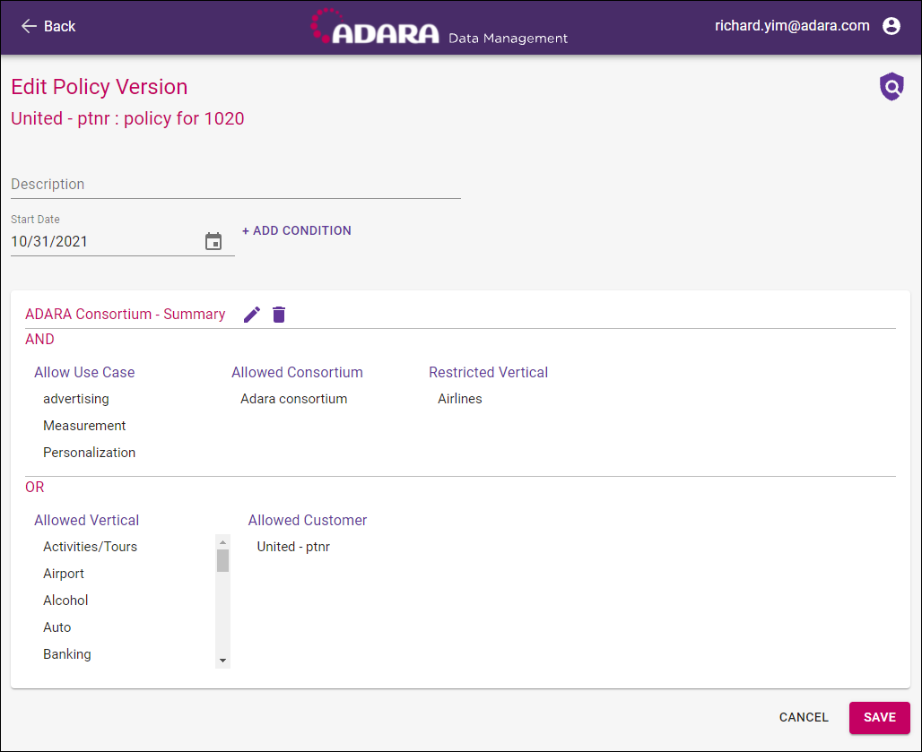Click the 'Allowed Vertical' heading
The height and width of the screenshot is (752, 922).
(86, 521)
